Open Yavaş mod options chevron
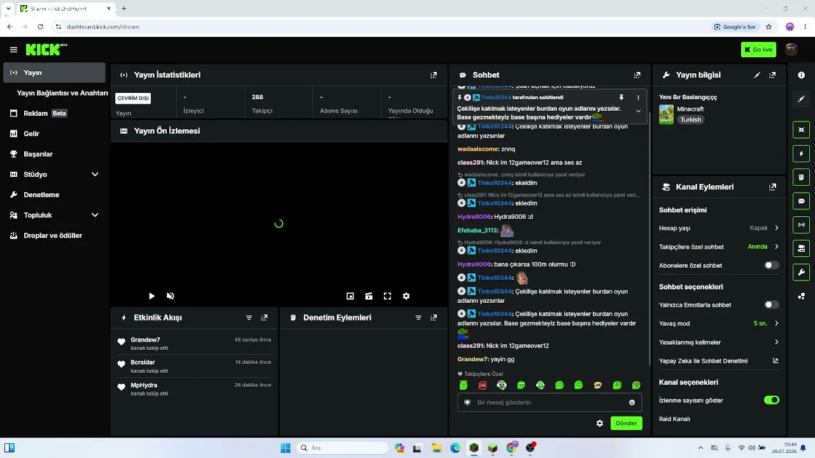The height and width of the screenshot is (458, 815). point(776,323)
